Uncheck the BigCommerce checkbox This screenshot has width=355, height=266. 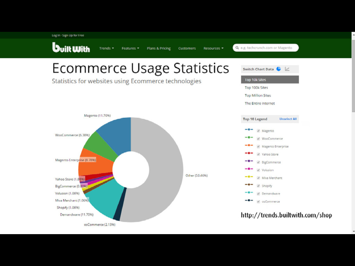(258, 162)
